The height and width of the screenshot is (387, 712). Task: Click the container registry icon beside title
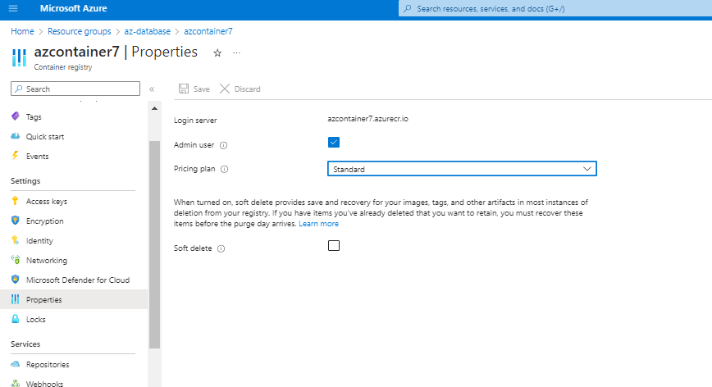(x=19, y=57)
